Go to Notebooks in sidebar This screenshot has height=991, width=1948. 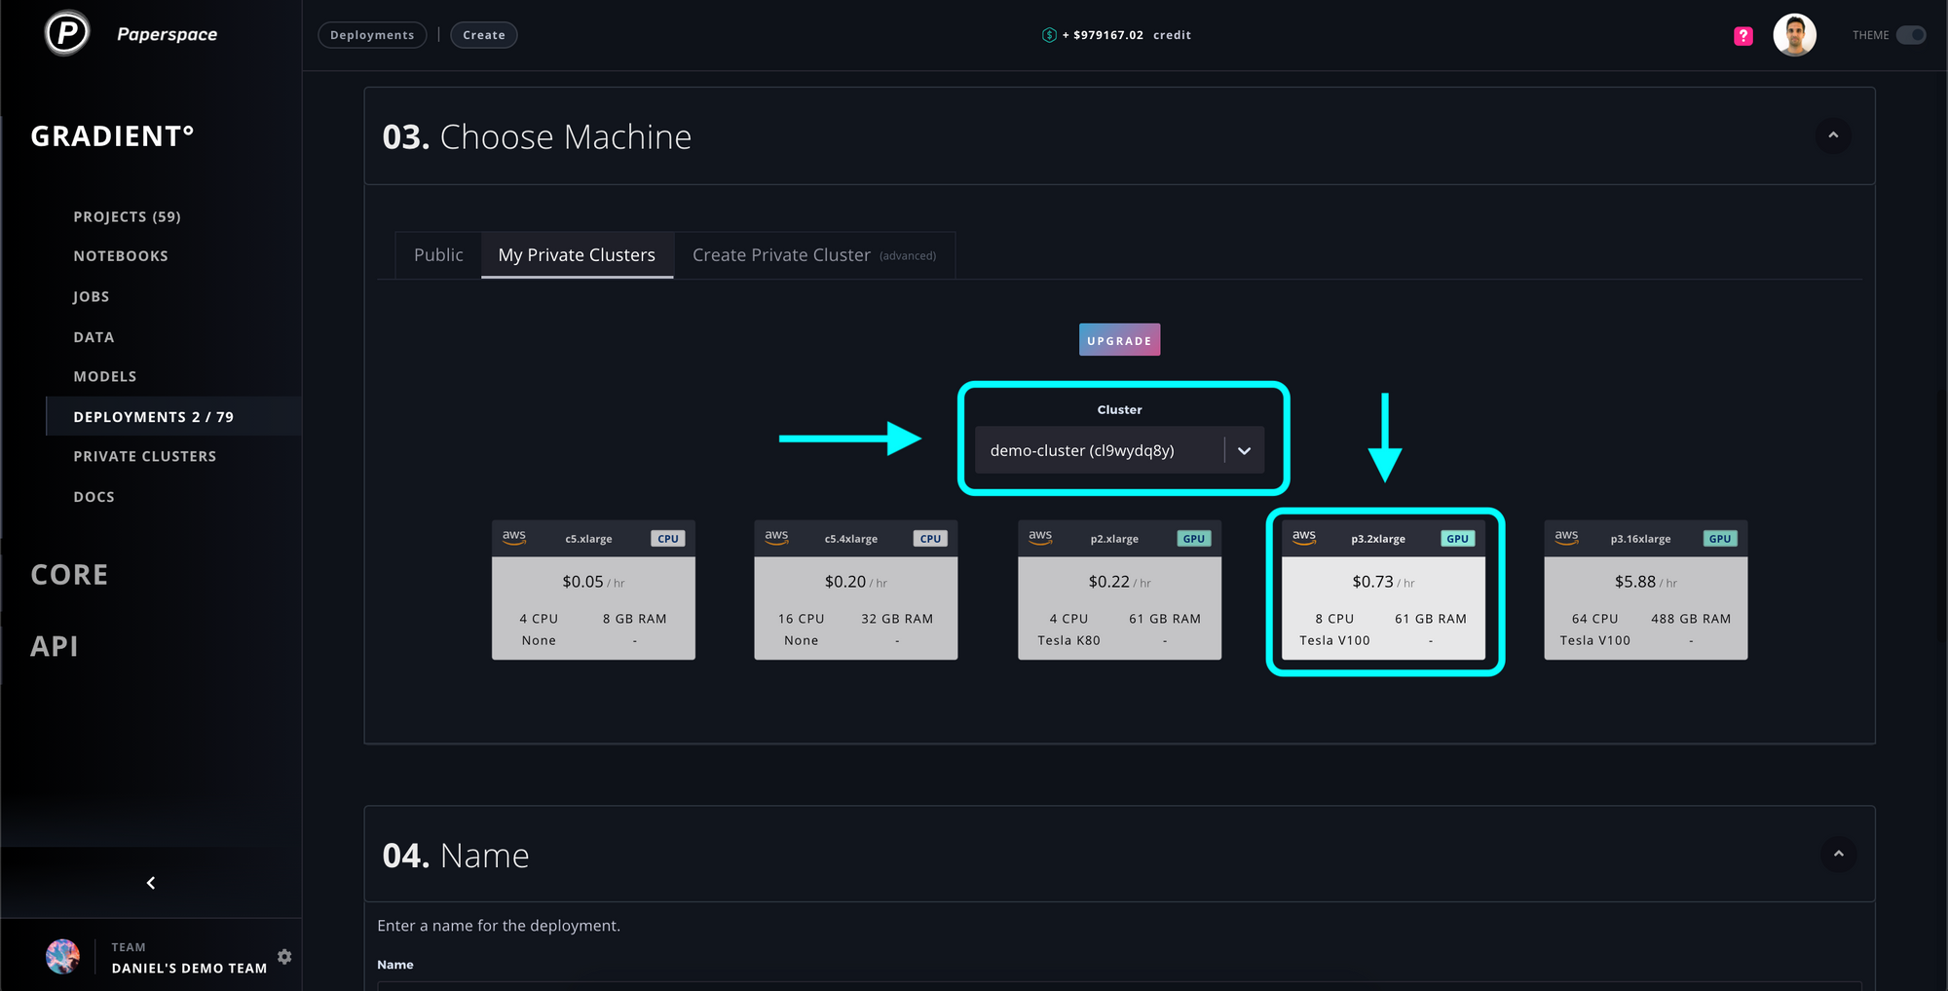pyautogui.click(x=121, y=256)
